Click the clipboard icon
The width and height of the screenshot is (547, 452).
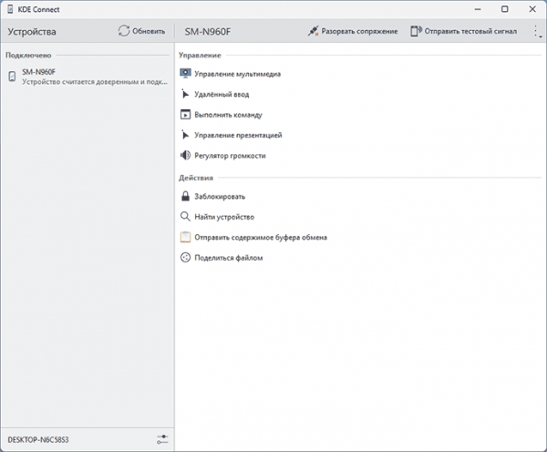pyautogui.click(x=185, y=237)
